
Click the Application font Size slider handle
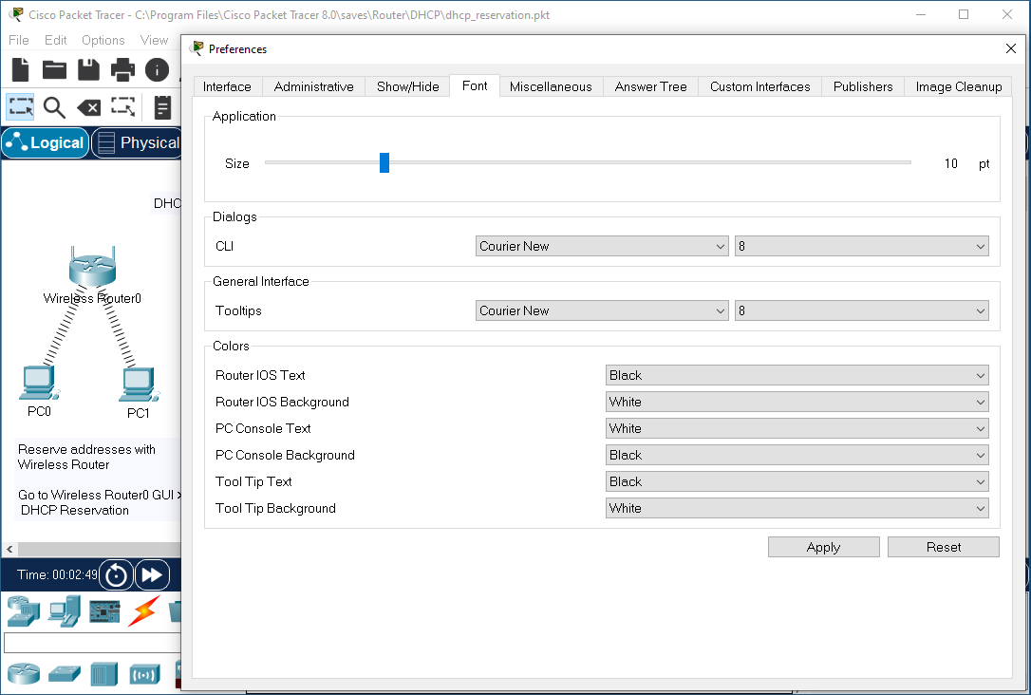pyautogui.click(x=384, y=163)
